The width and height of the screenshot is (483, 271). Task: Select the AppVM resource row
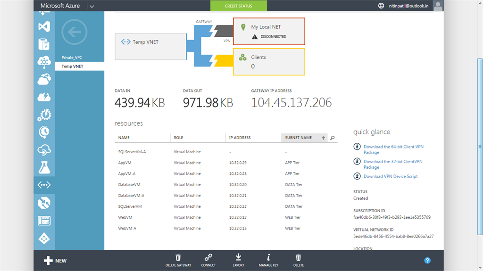tap(226, 163)
